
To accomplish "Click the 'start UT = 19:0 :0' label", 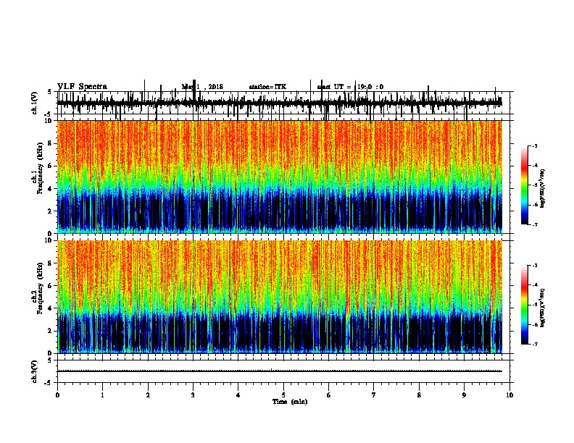I will [x=350, y=87].
